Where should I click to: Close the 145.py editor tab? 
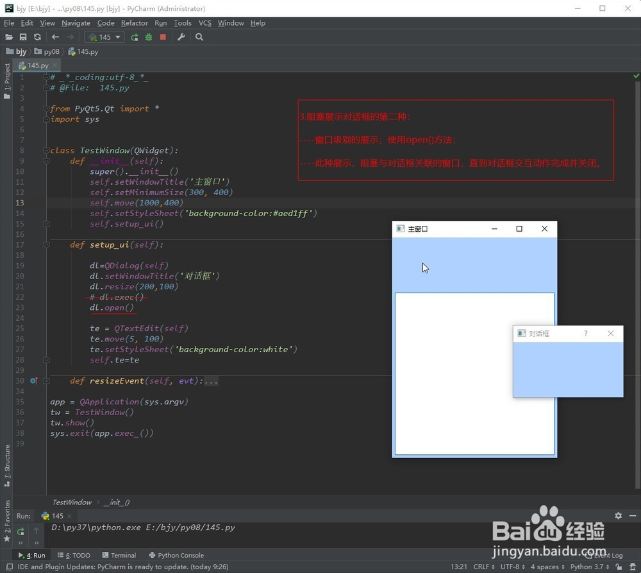tap(54, 65)
